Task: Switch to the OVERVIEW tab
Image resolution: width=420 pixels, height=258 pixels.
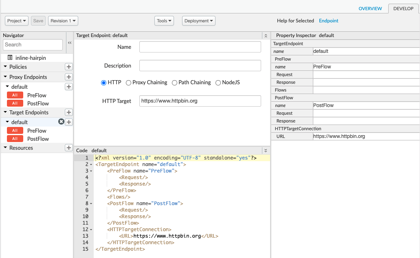Action: (x=370, y=9)
